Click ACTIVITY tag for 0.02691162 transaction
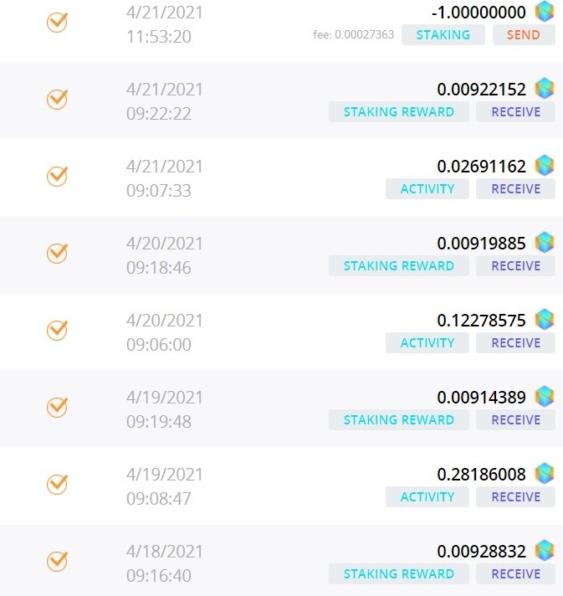 [x=427, y=189]
